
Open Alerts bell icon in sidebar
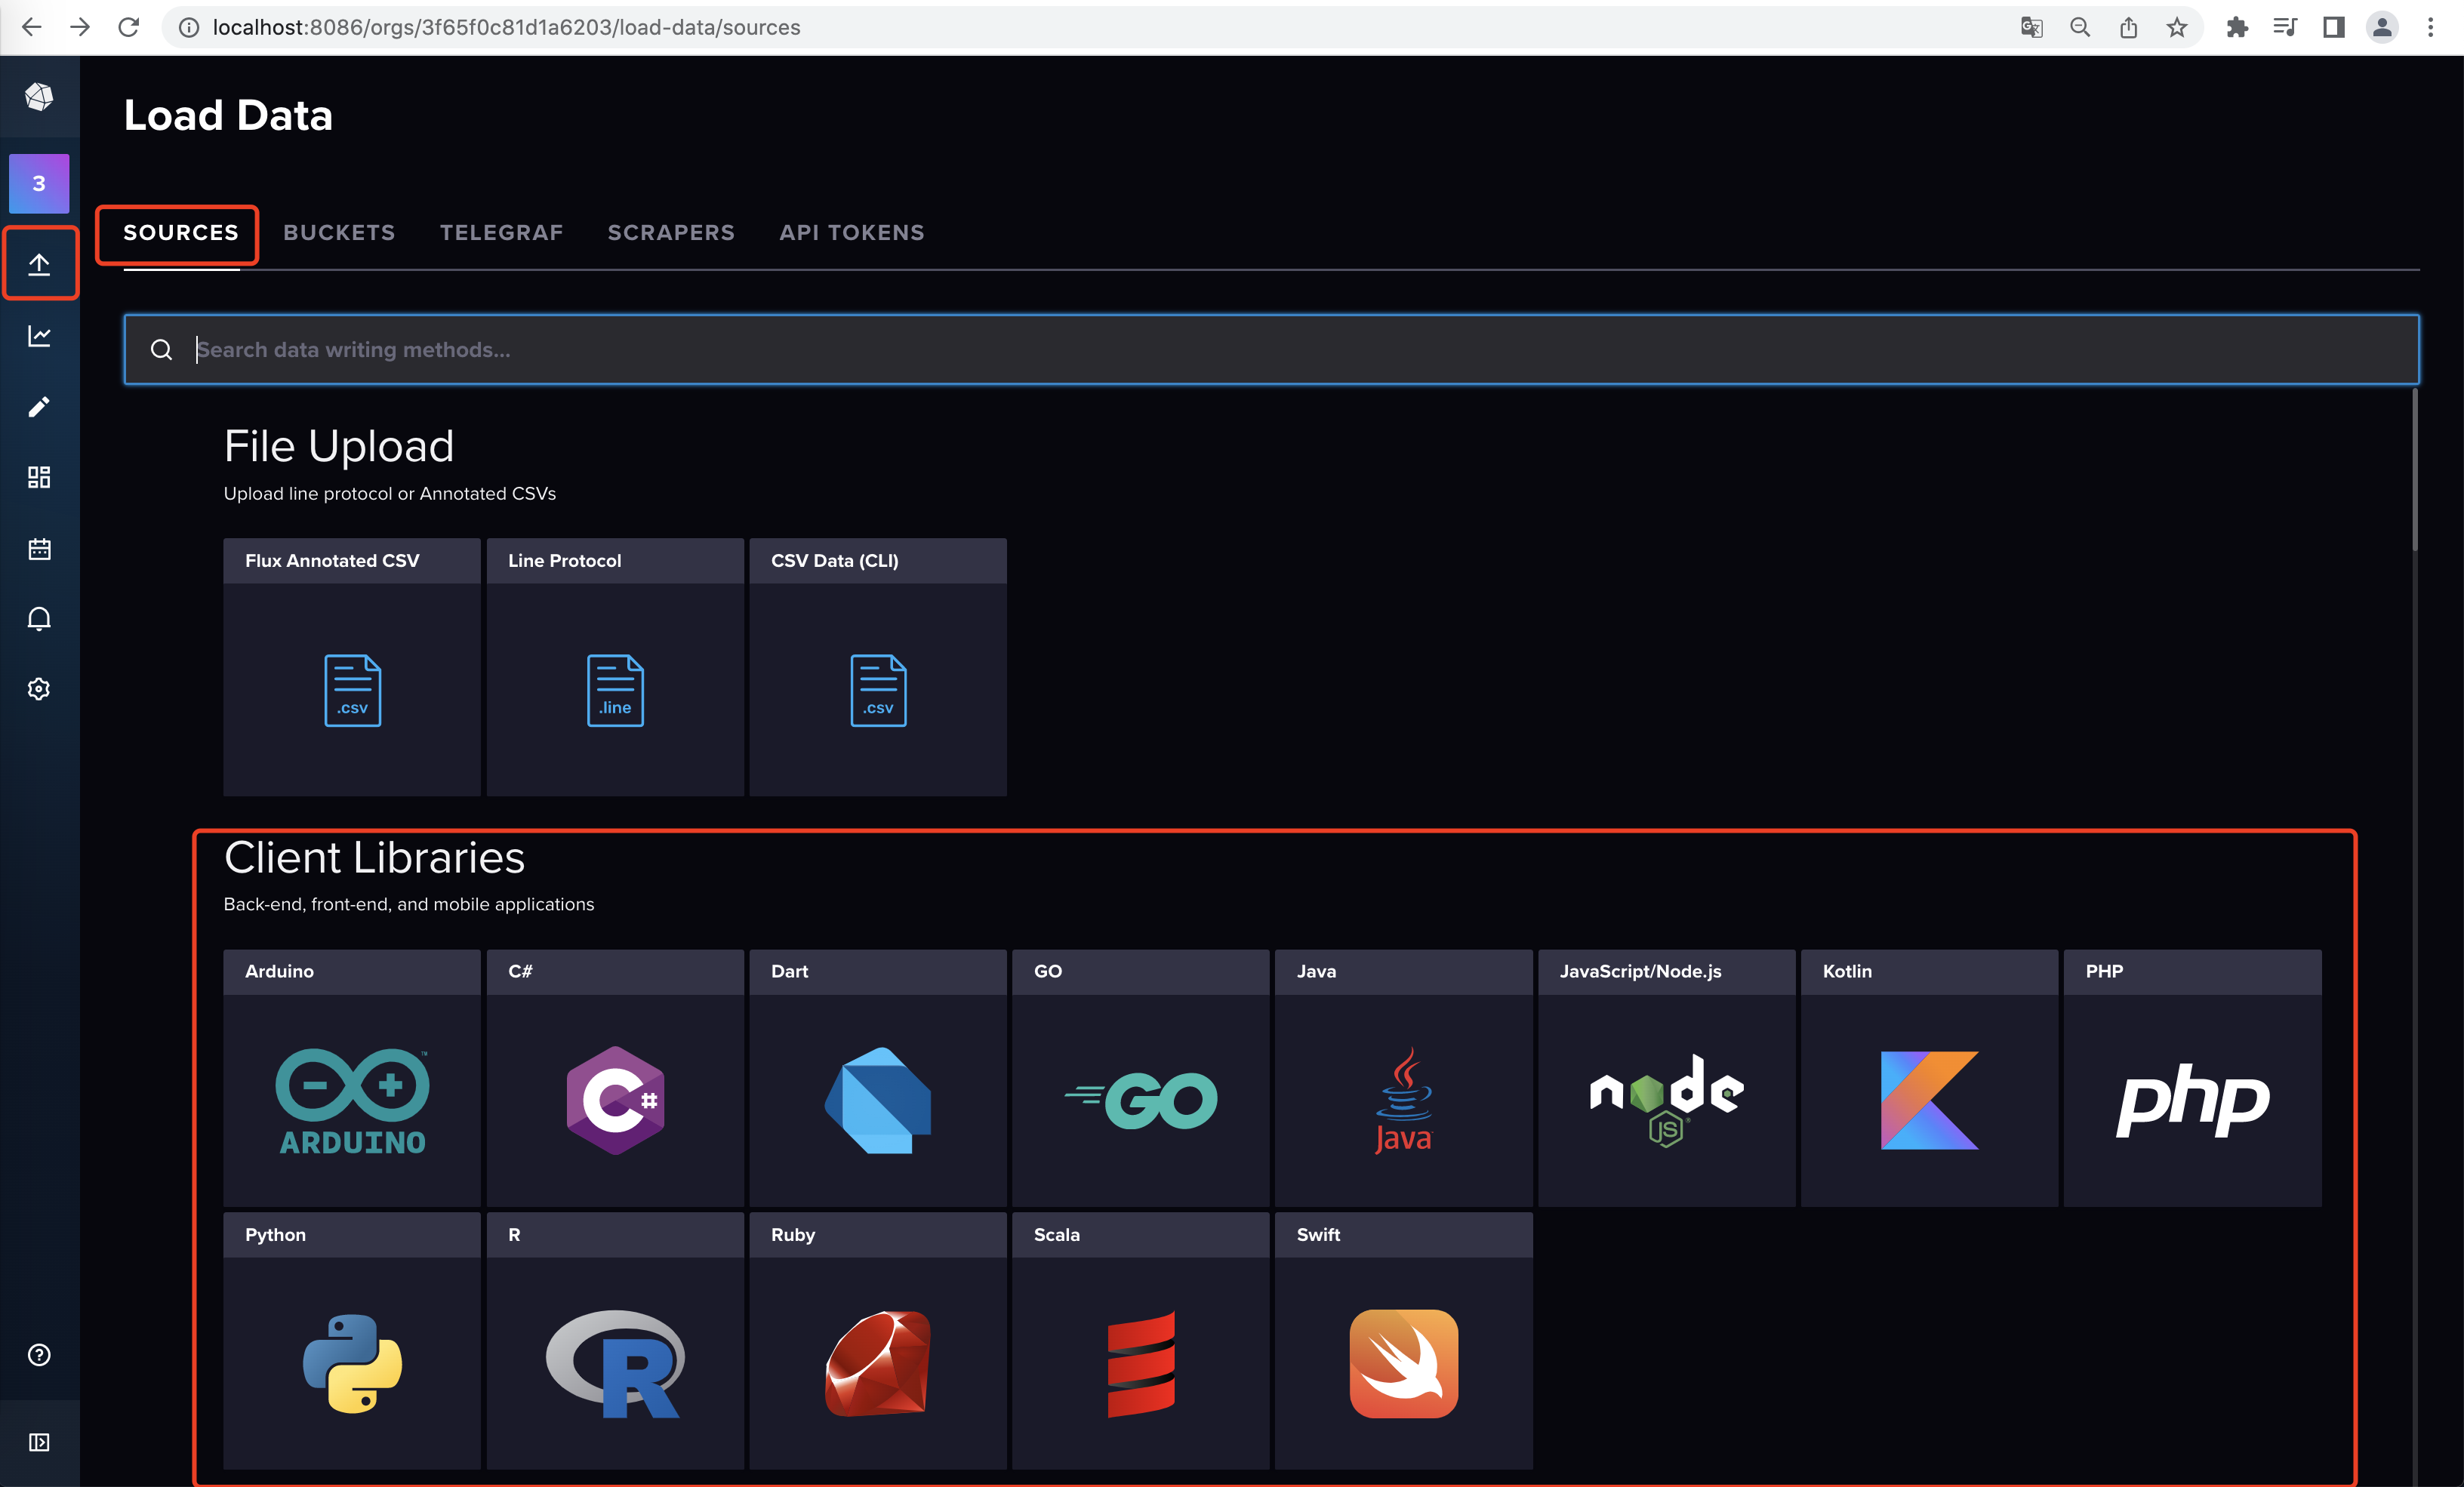pos(39,619)
